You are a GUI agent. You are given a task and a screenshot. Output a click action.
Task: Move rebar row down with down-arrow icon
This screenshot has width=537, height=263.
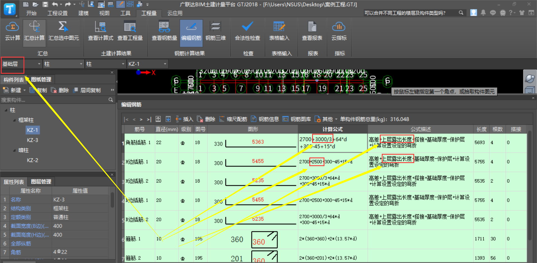pos(168,119)
